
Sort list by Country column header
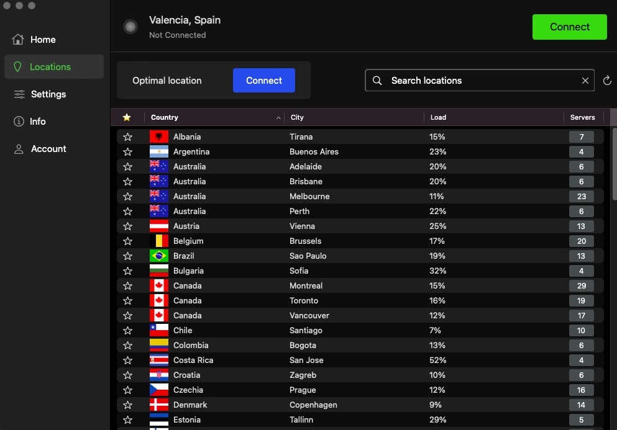tap(165, 117)
